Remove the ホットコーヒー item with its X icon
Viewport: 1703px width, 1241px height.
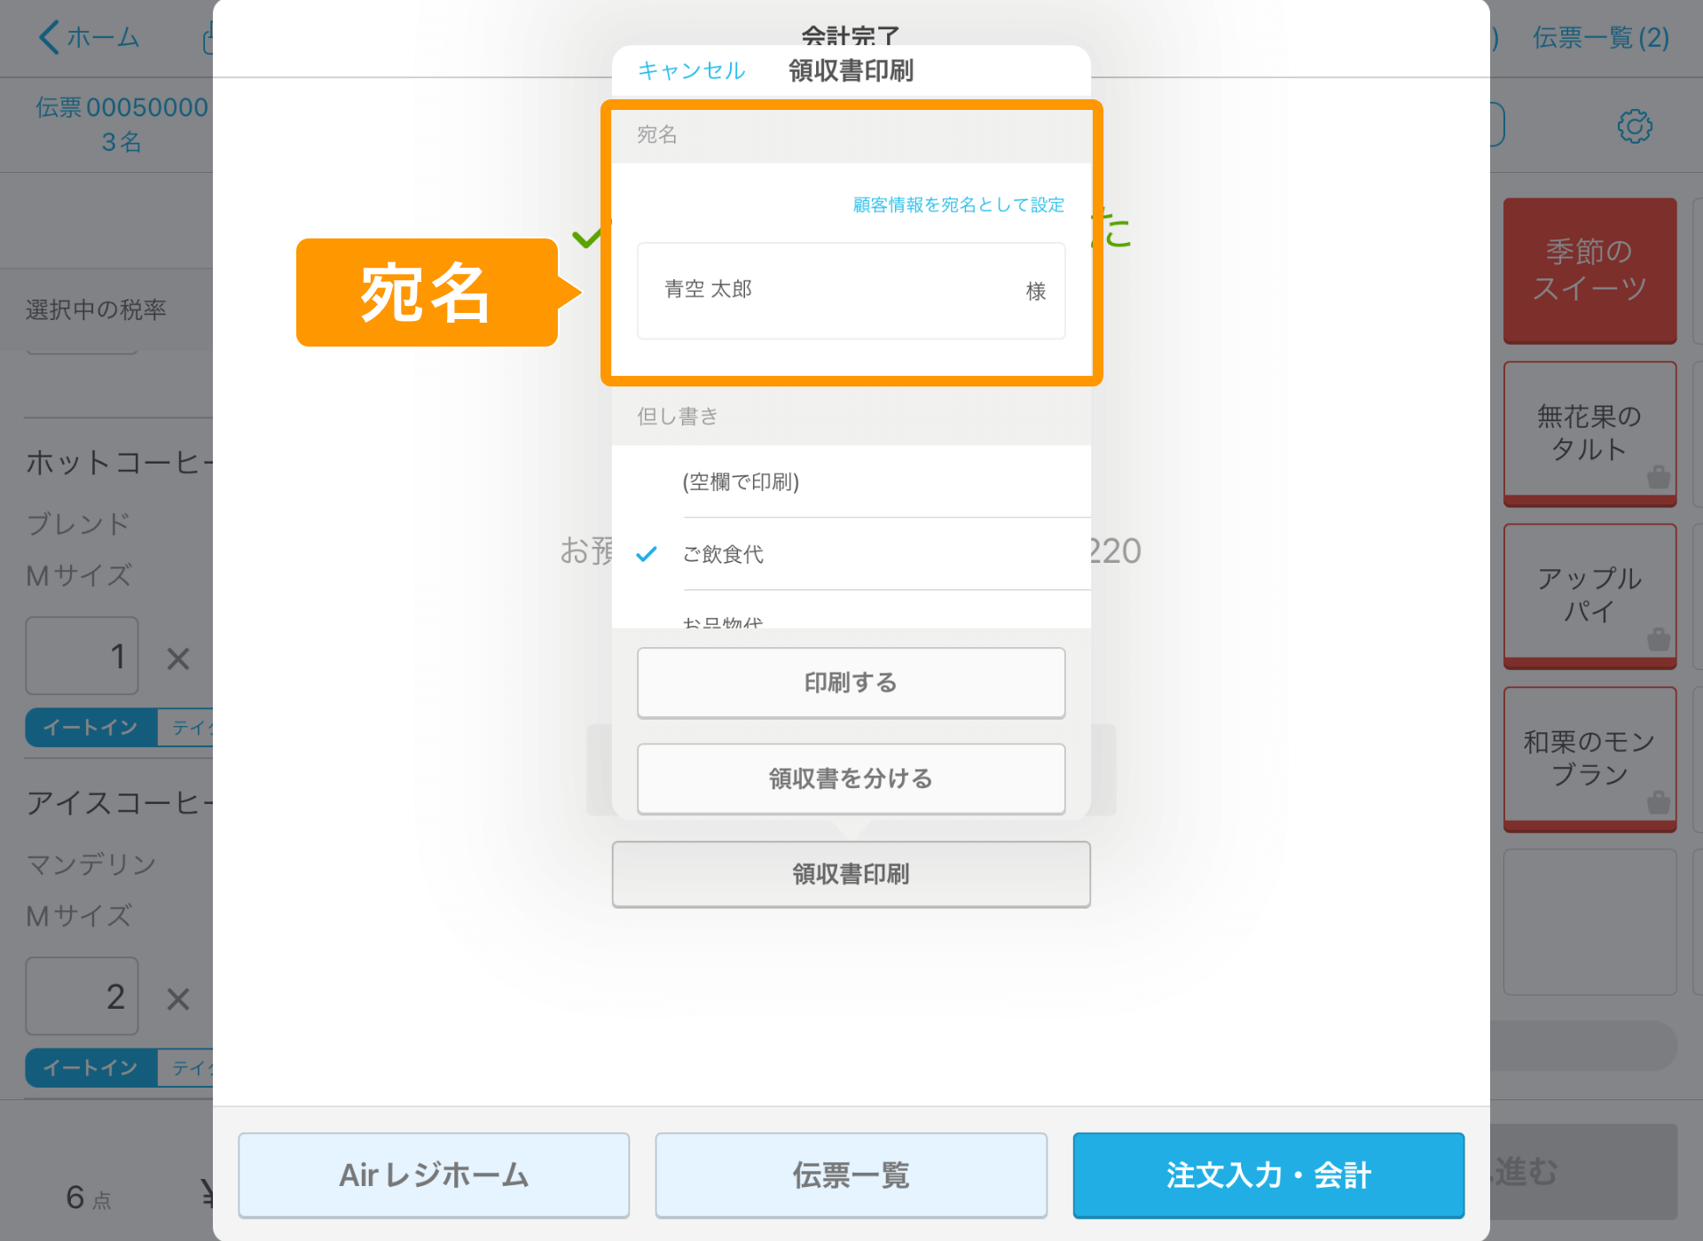[178, 659]
